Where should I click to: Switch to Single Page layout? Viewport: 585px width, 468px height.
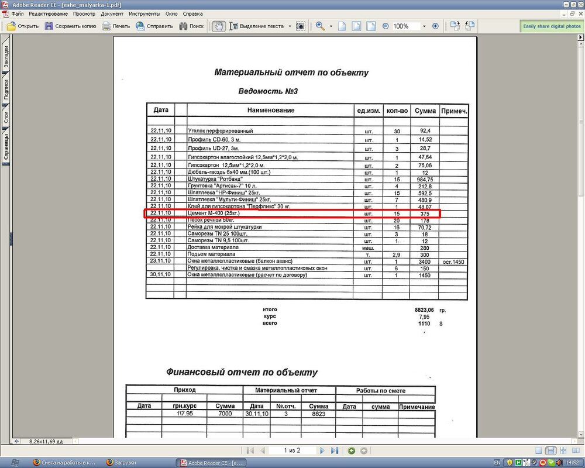(538, 450)
